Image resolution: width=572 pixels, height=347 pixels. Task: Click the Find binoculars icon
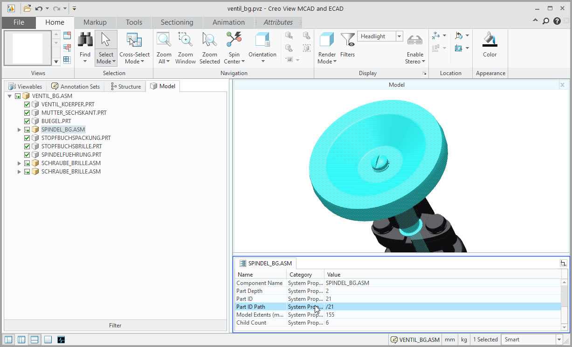[85, 41]
